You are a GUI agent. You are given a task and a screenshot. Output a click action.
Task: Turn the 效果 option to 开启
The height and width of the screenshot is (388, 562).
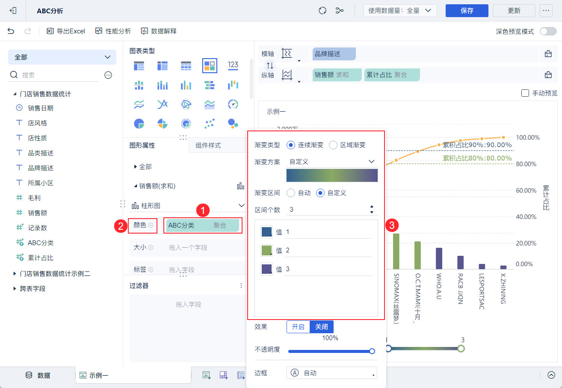click(298, 327)
